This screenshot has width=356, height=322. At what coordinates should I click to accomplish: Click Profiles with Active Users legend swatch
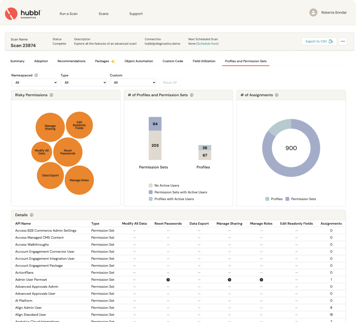[x=151, y=199]
